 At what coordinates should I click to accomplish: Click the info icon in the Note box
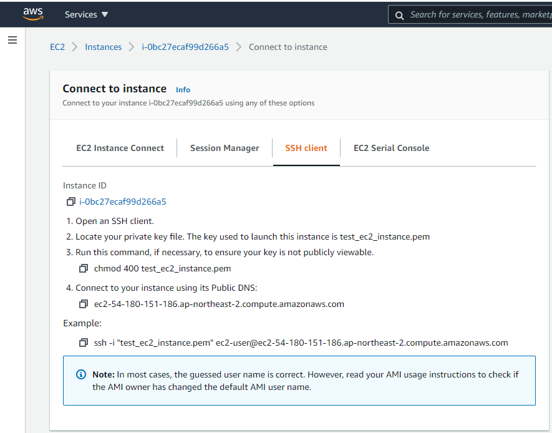(x=81, y=374)
